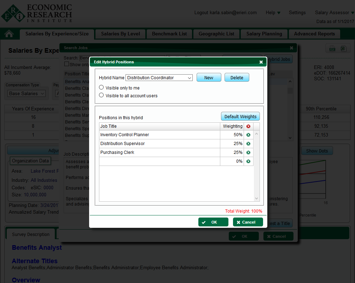The height and width of the screenshot is (283, 355).
Task: Enable 'Visible only to me'
Action: pos(101,87)
